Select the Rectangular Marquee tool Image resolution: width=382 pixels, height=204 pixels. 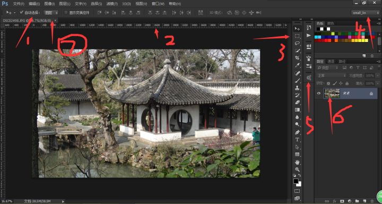click(x=297, y=36)
